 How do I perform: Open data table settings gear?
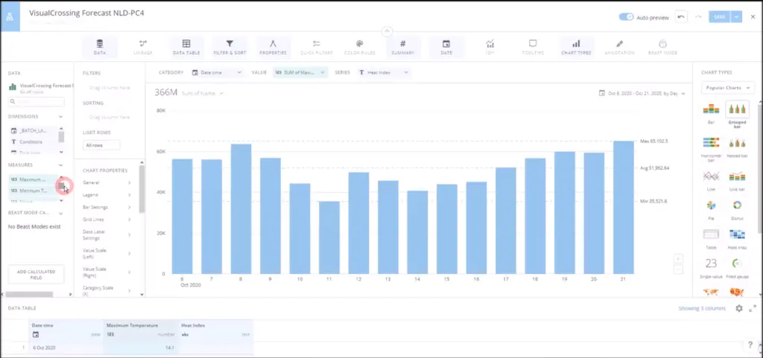click(738, 308)
